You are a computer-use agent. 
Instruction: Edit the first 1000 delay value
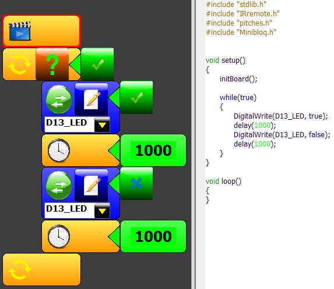[x=153, y=151]
